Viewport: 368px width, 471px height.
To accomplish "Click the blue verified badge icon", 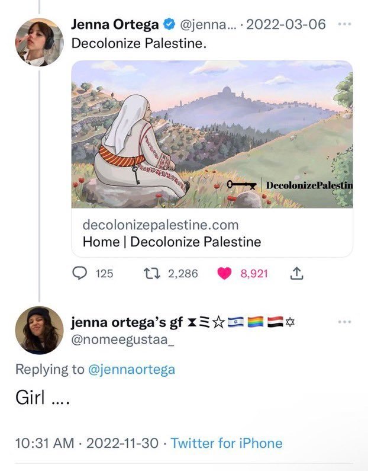I will (x=169, y=24).
